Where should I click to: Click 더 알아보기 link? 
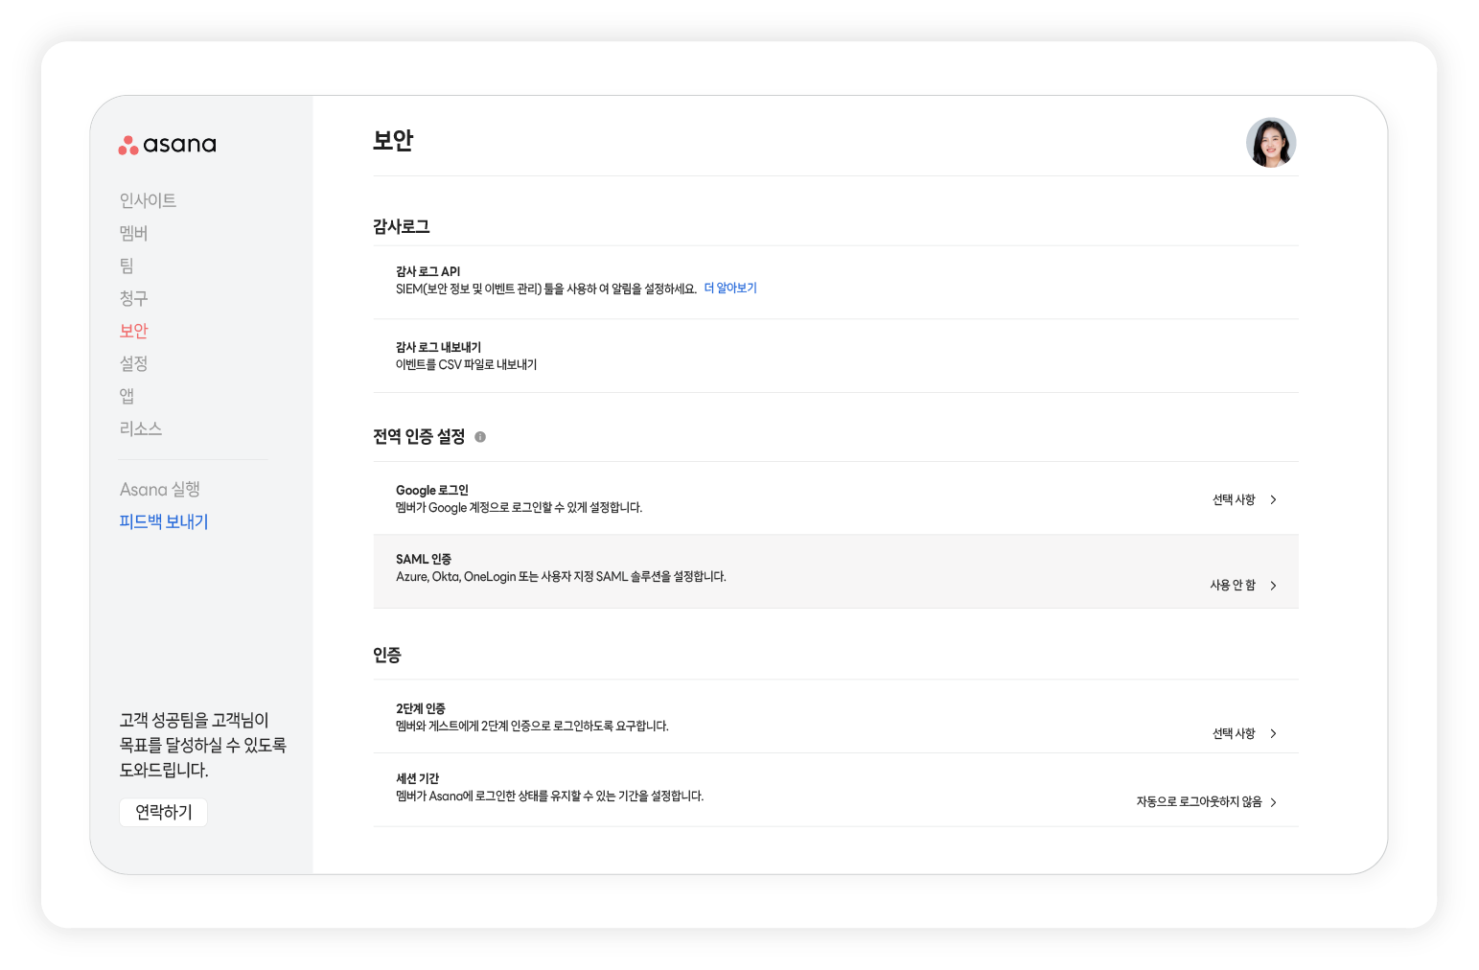pyautogui.click(x=730, y=288)
